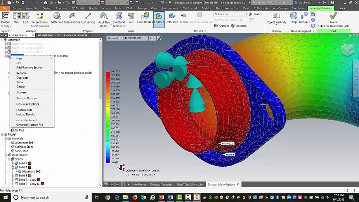Open the Subcase 4 dropdown
Viewport: 359px width, 202px height.
231,14
